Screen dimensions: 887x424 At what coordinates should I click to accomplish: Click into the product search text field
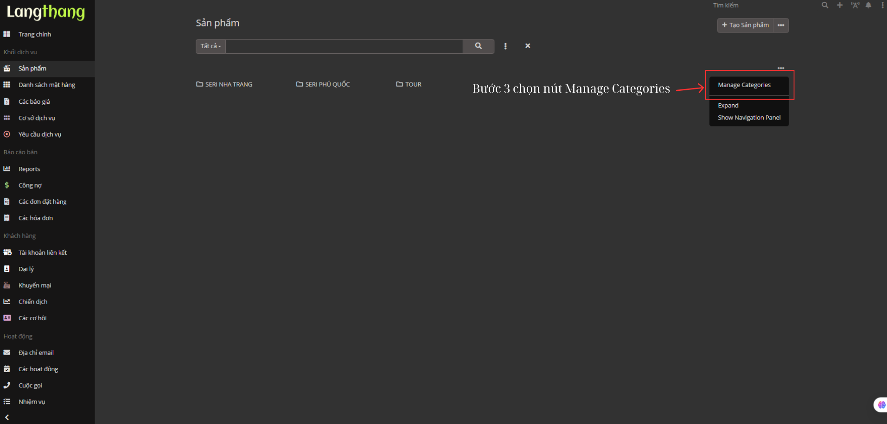click(x=344, y=46)
